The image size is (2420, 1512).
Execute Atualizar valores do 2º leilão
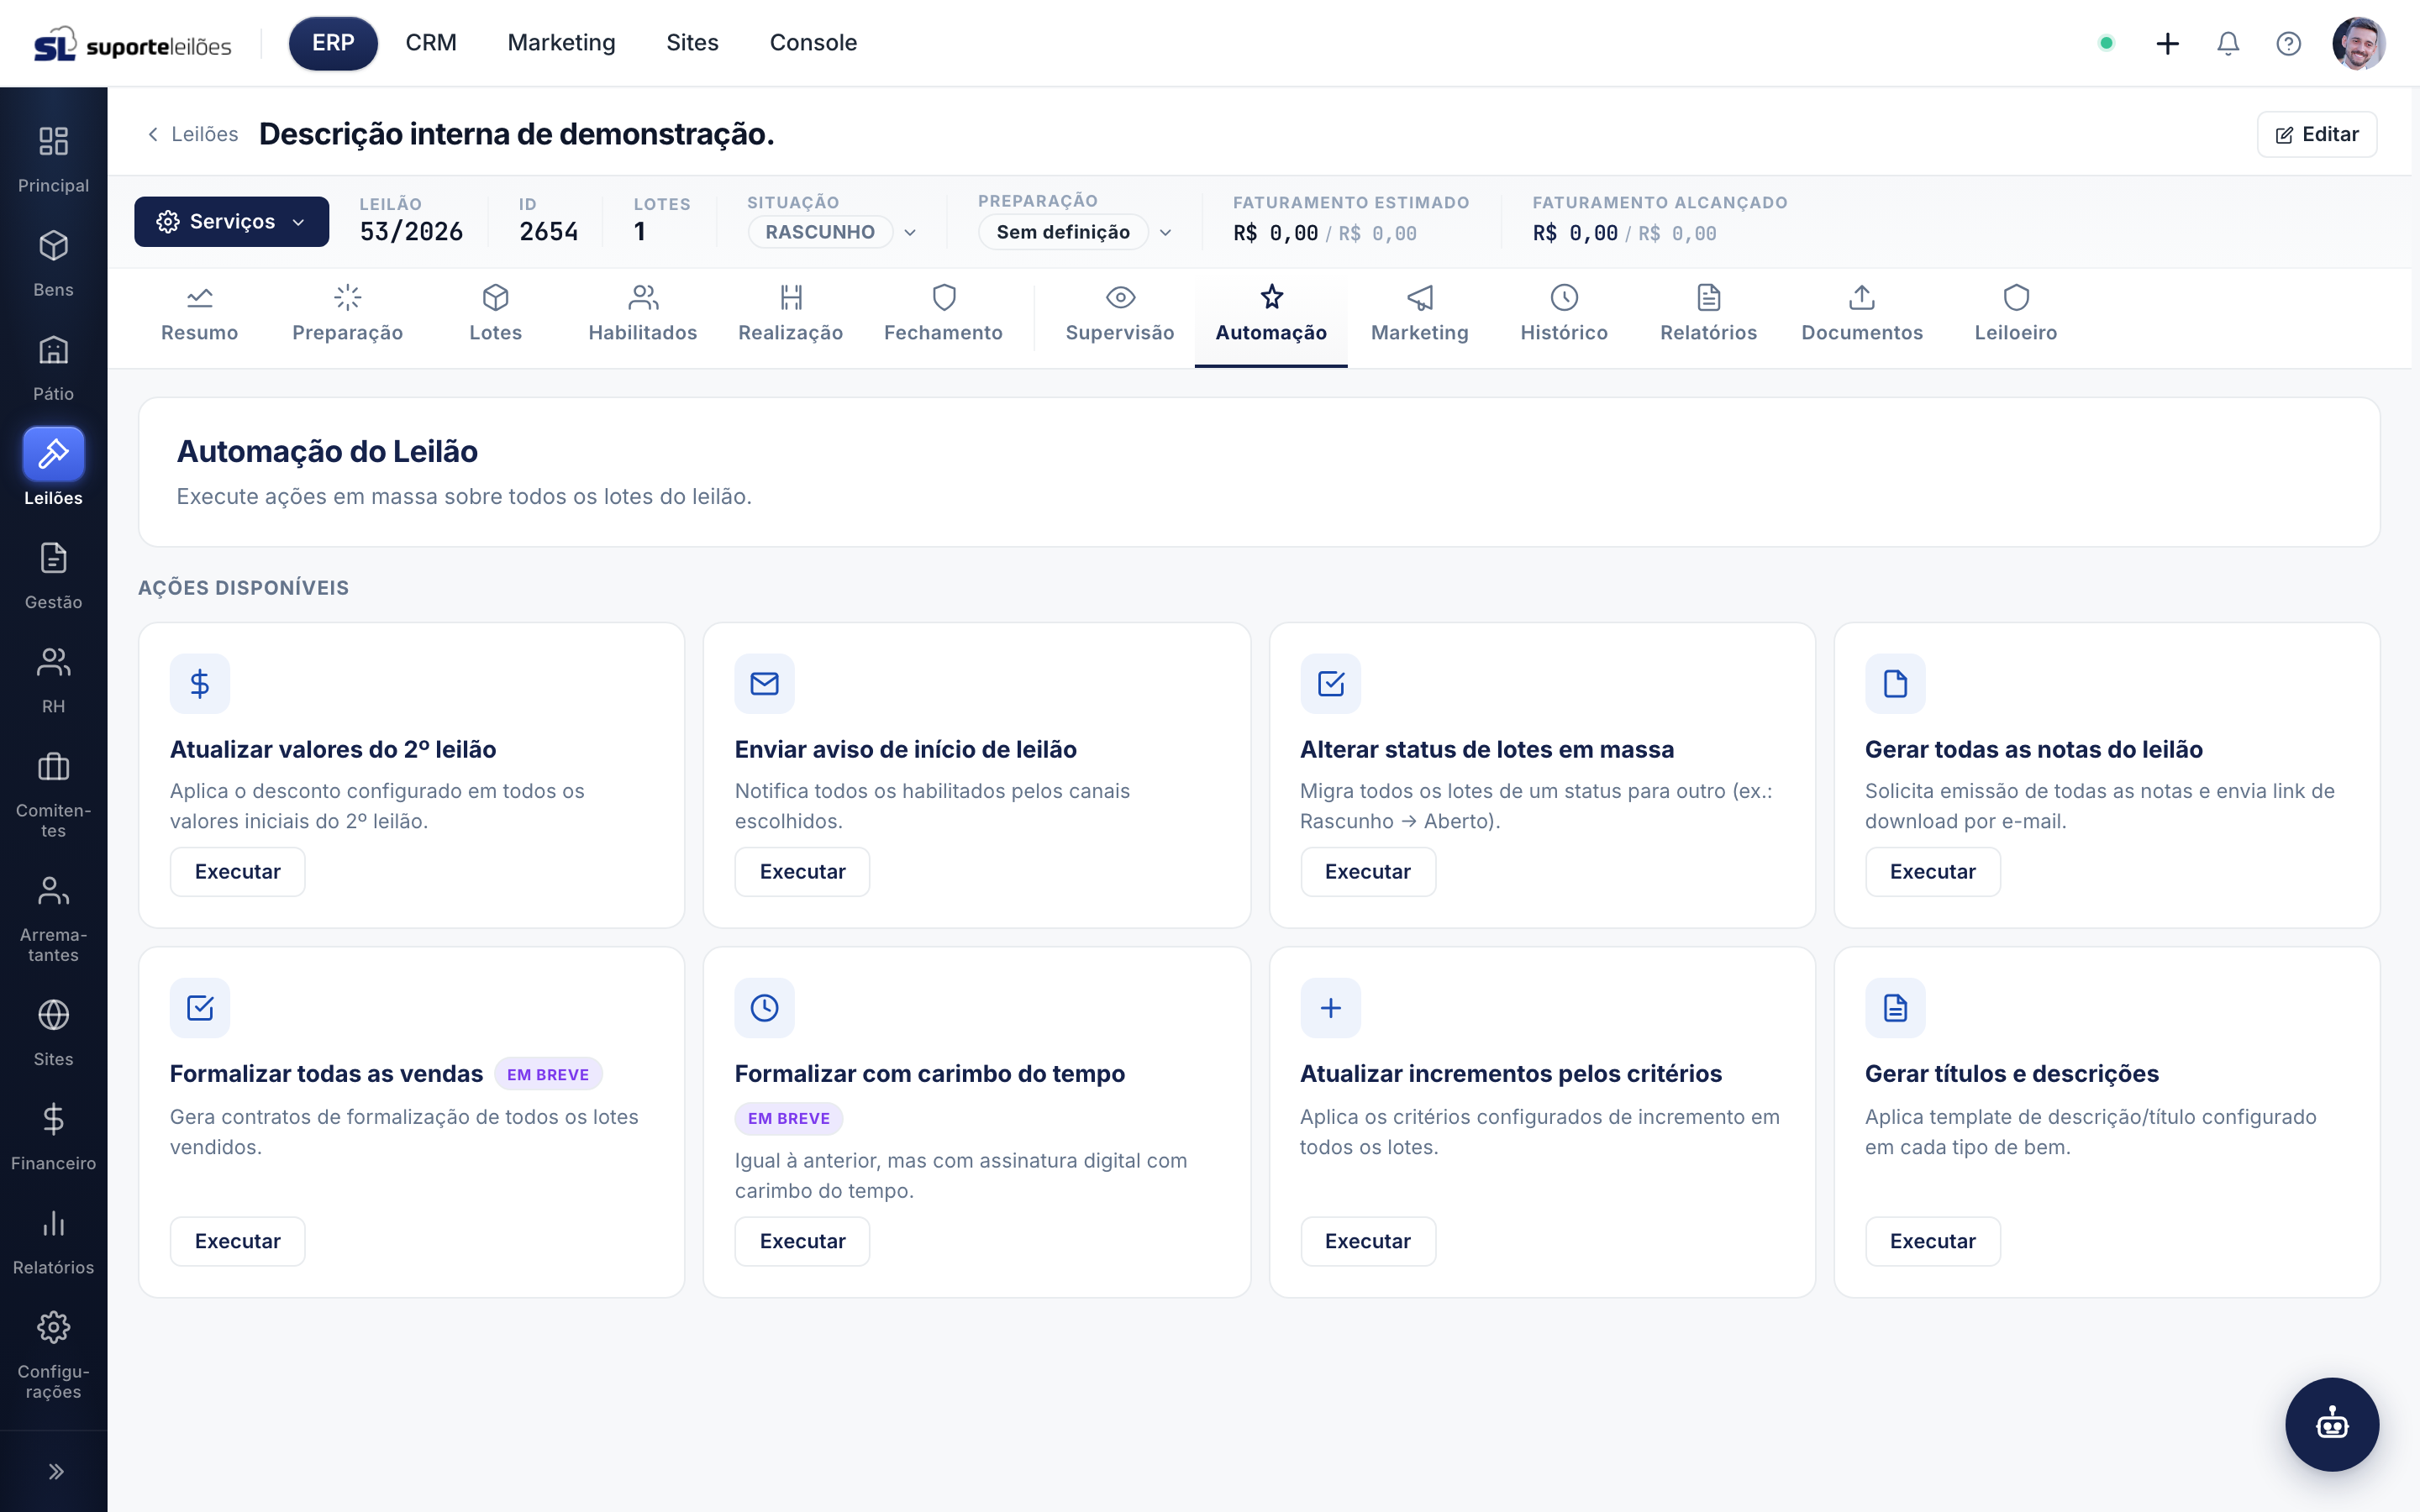click(x=237, y=872)
